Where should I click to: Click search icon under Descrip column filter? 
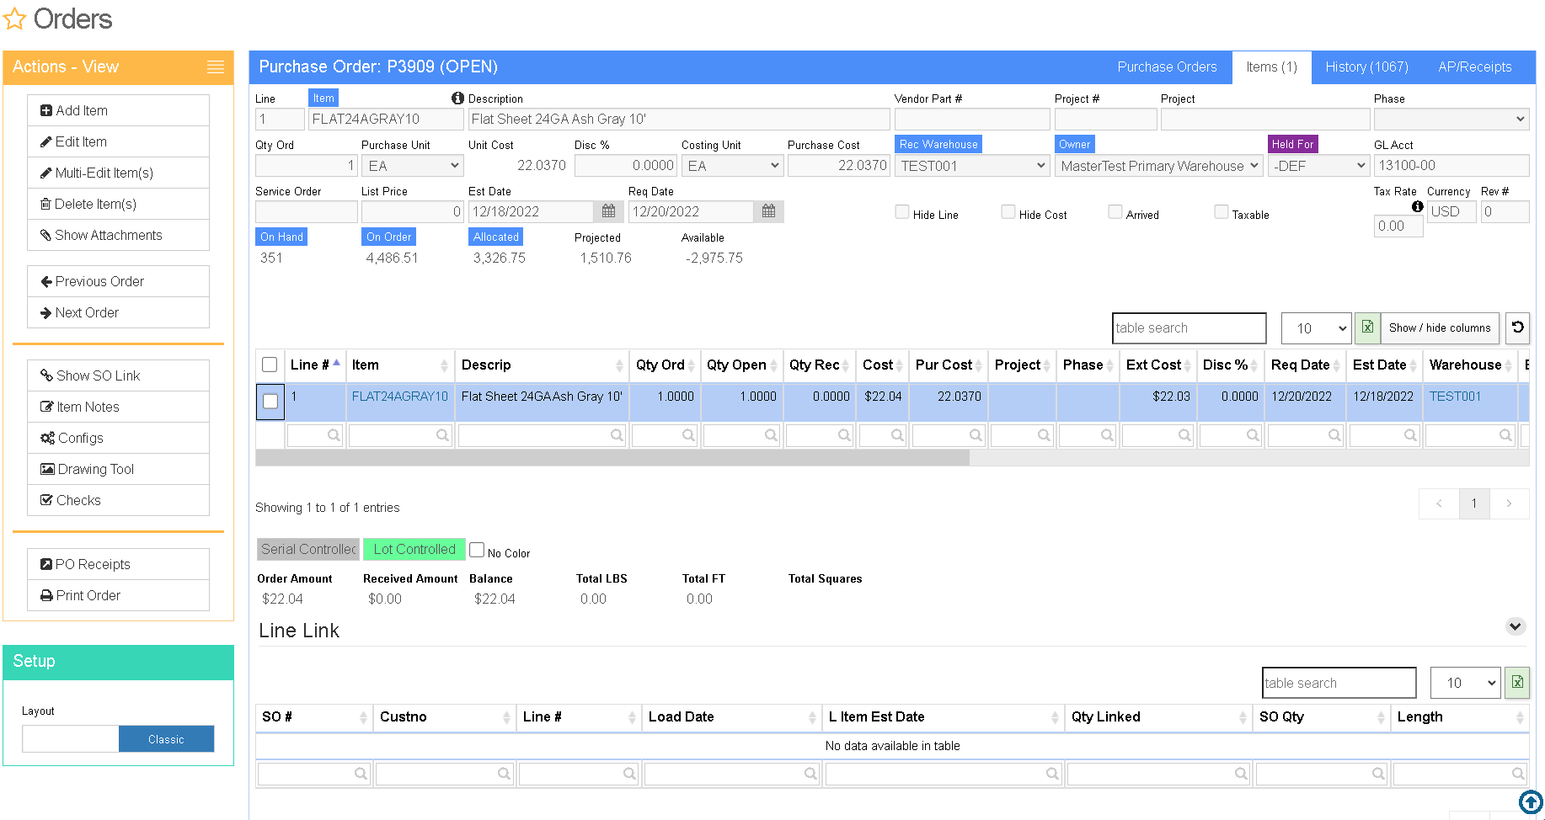pyautogui.click(x=617, y=435)
